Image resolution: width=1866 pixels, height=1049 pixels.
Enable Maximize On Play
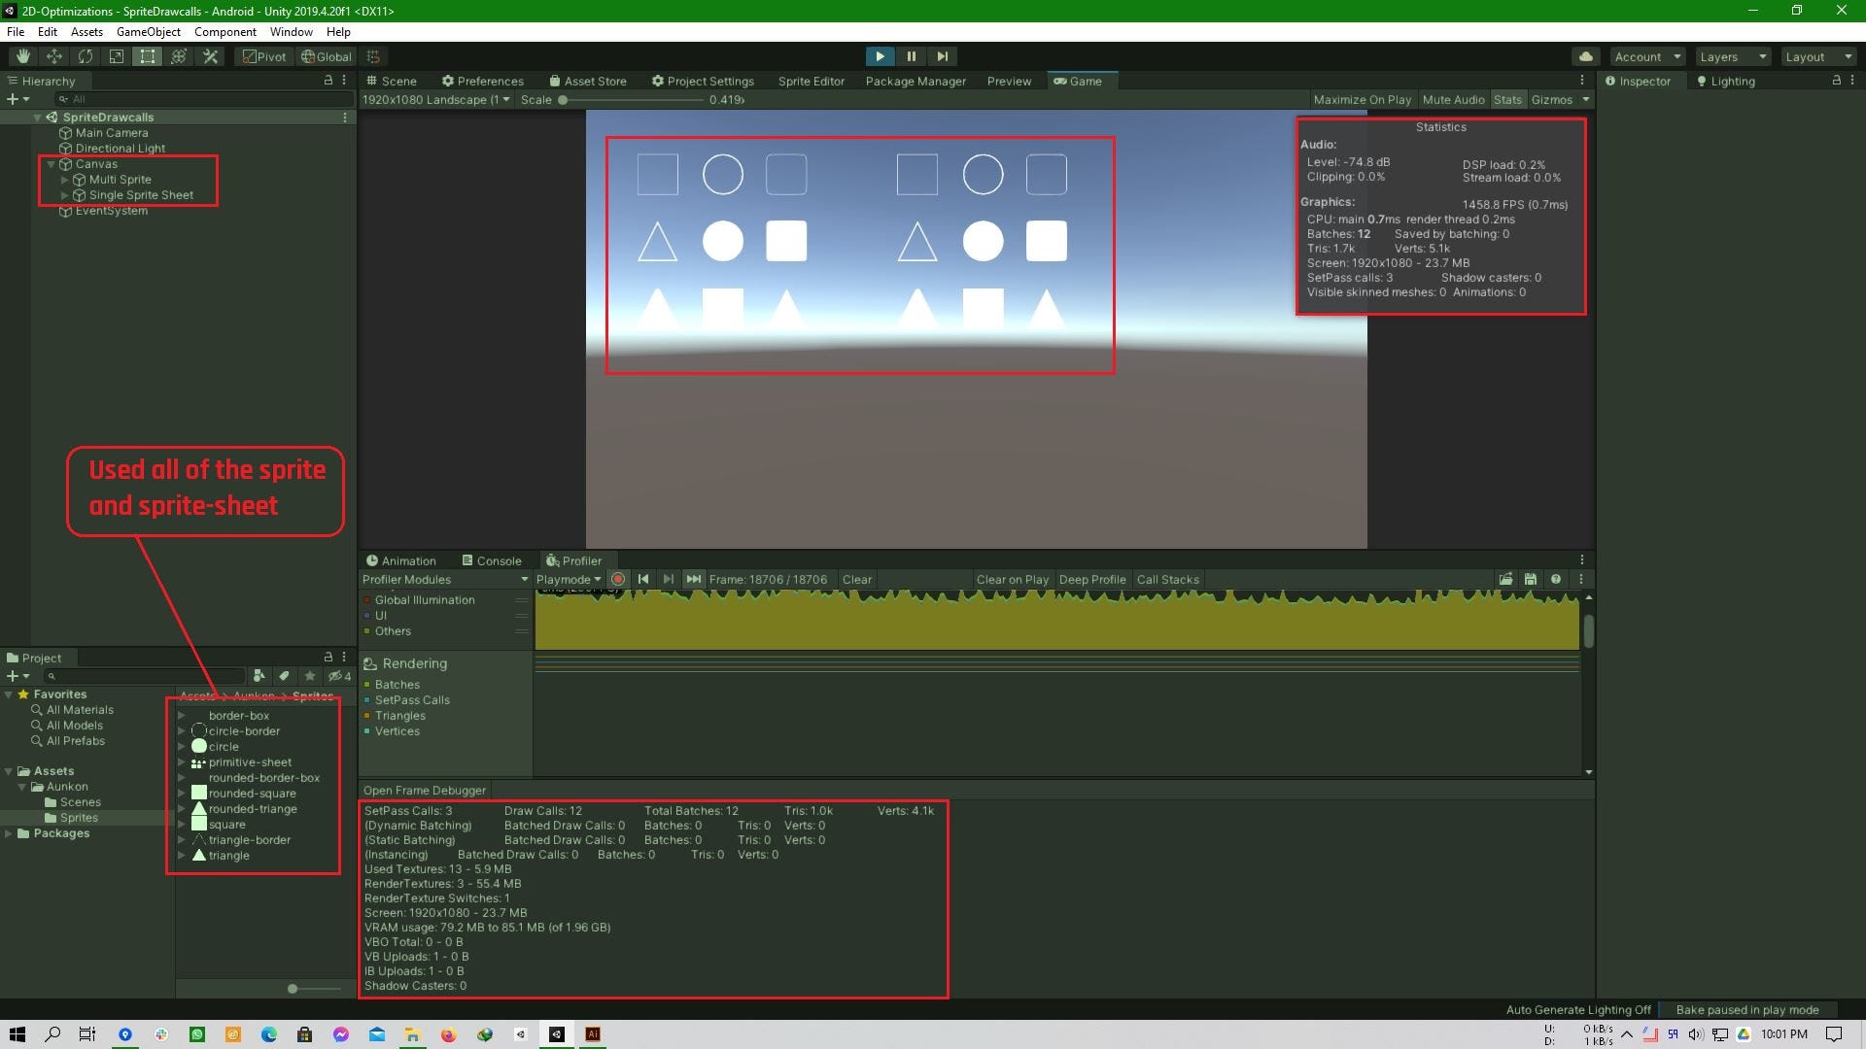pyautogui.click(x=1362, y=99)
